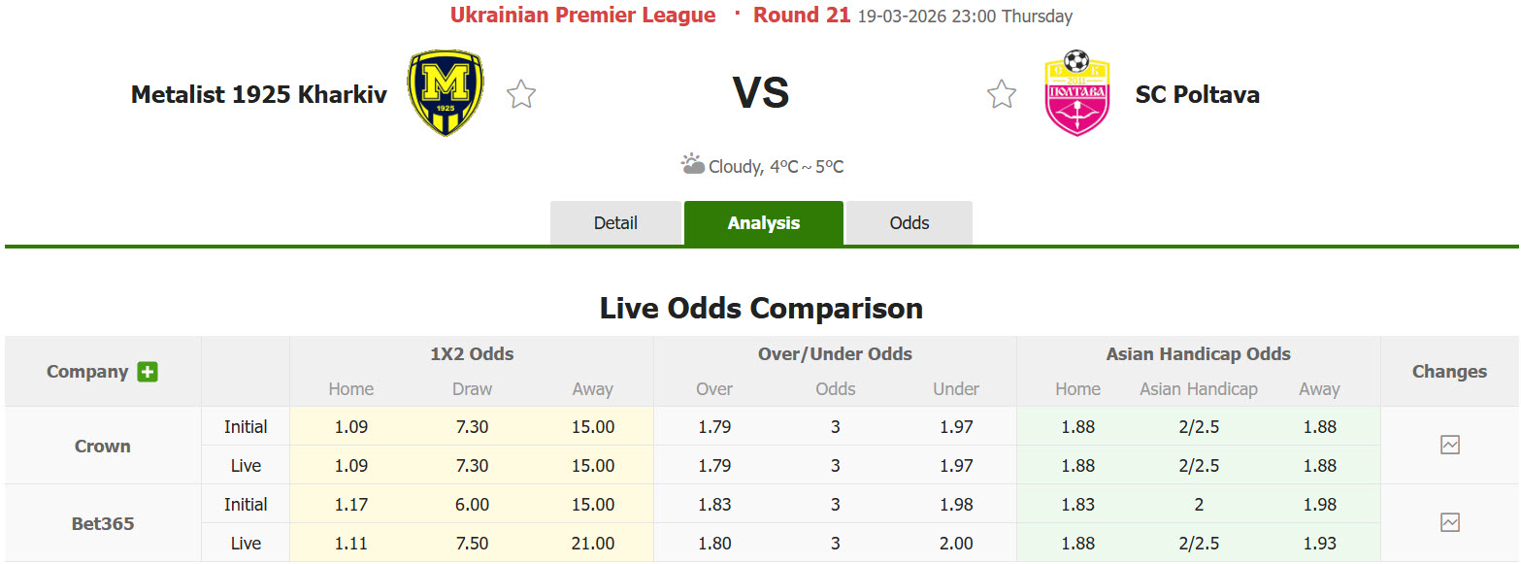Click the SC Poltava club badge
The image size is (1521, 564).
[1077, 94]
